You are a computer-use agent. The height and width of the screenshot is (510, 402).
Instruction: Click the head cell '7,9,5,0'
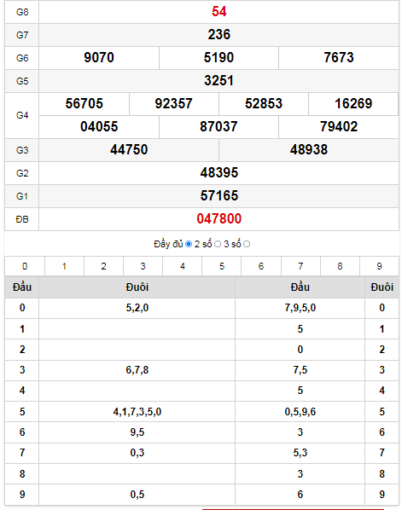tap(300, 308)
